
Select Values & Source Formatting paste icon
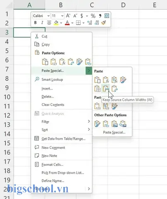[115, 106]
